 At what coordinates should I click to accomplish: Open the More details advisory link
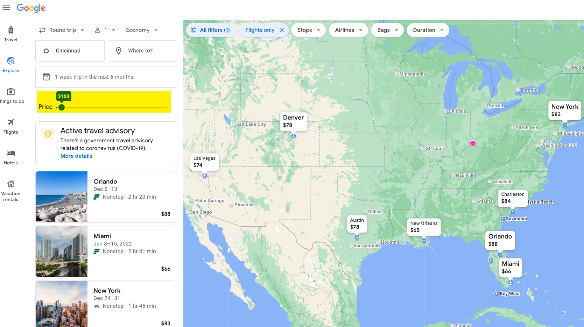pyautogui.click(x=76, y=156)
